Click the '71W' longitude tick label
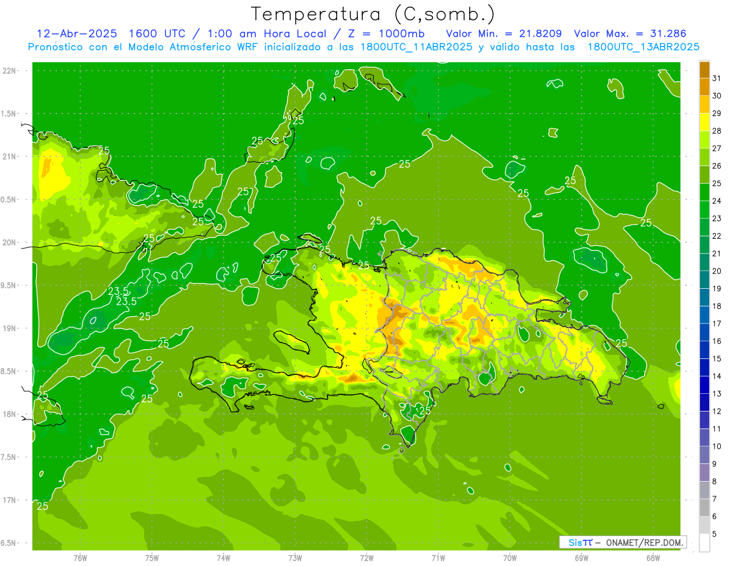733x566 pixels. click(x=438, y=557)
